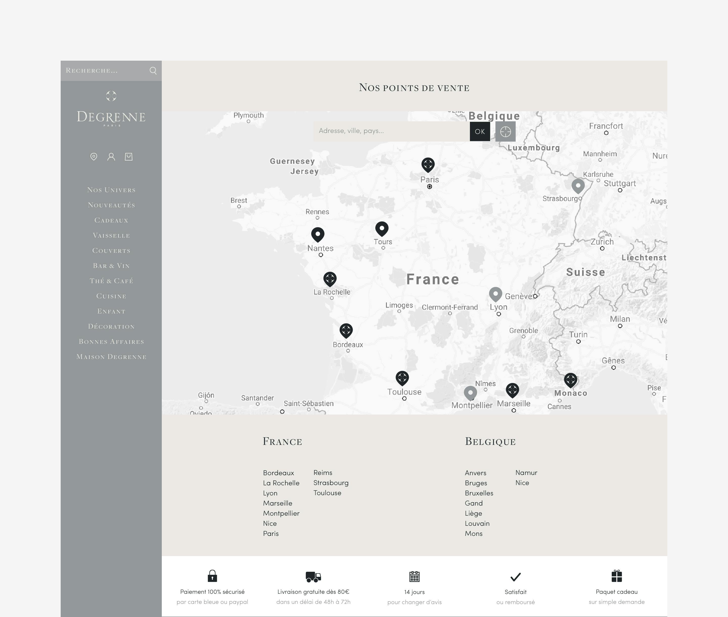Focus the Adresse, ville, pays field
Viewport: 728px width, 617px height.
tap(391, 131)
